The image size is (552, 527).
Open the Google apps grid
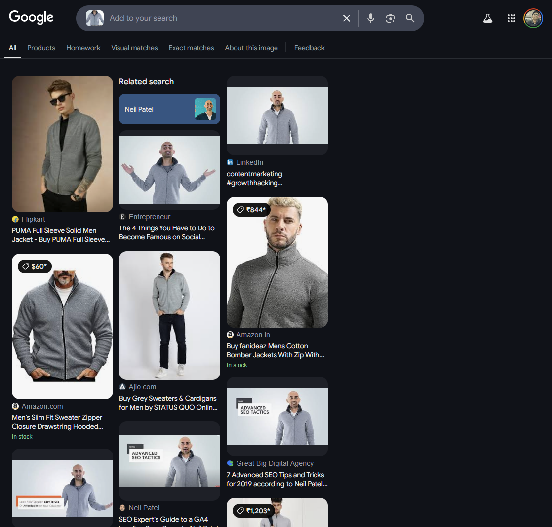(511, 18)
